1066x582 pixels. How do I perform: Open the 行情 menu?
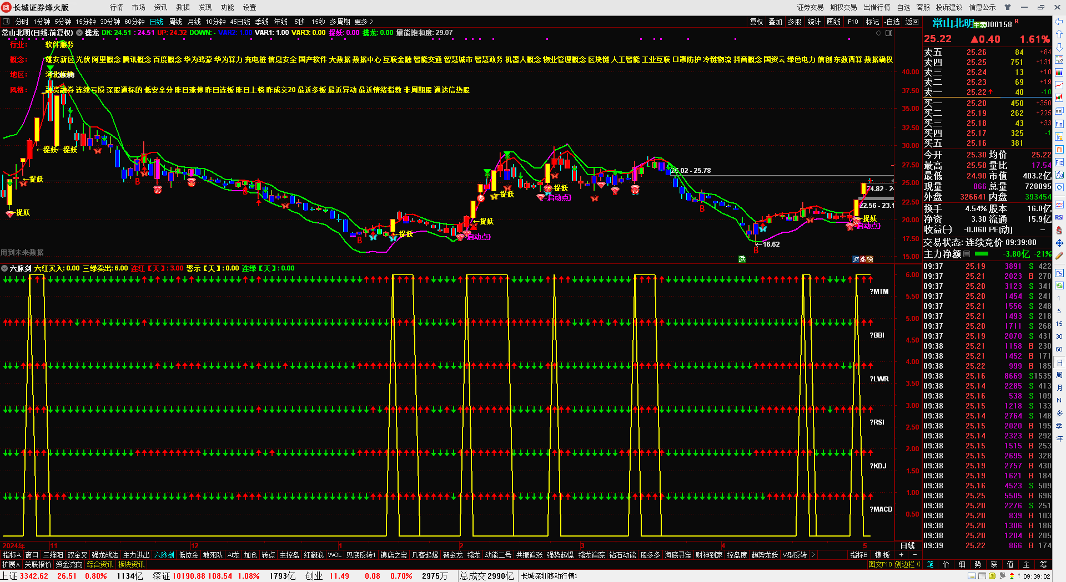pos(116,7)
